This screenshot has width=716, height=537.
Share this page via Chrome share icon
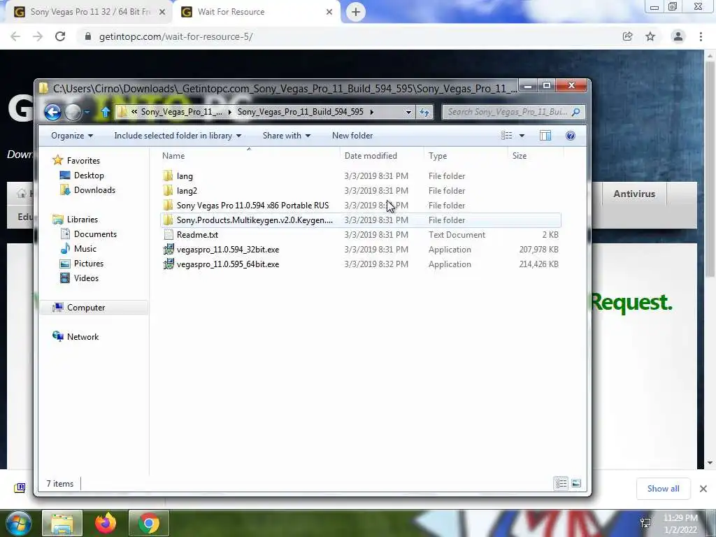coord(627,36)
